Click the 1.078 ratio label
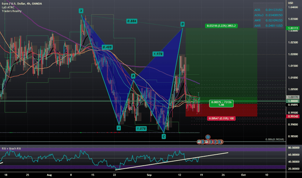The width and height of the screenshot is (302, 178). click(x=141, y=128)
